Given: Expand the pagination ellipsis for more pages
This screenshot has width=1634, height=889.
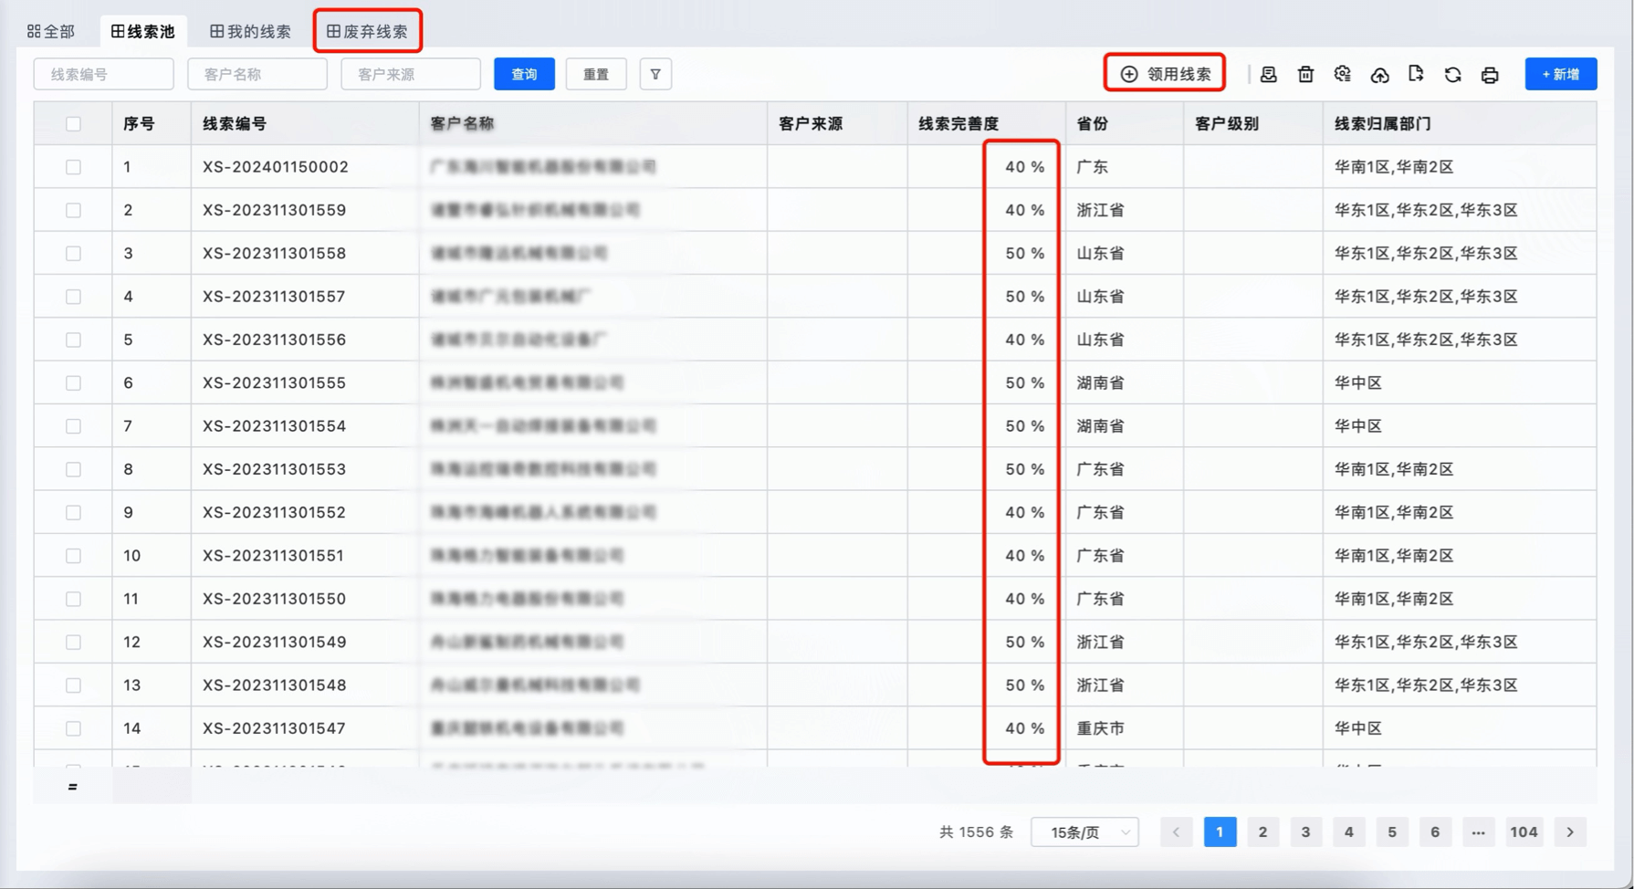Looking at the screenshot, I should (1478, 832).
